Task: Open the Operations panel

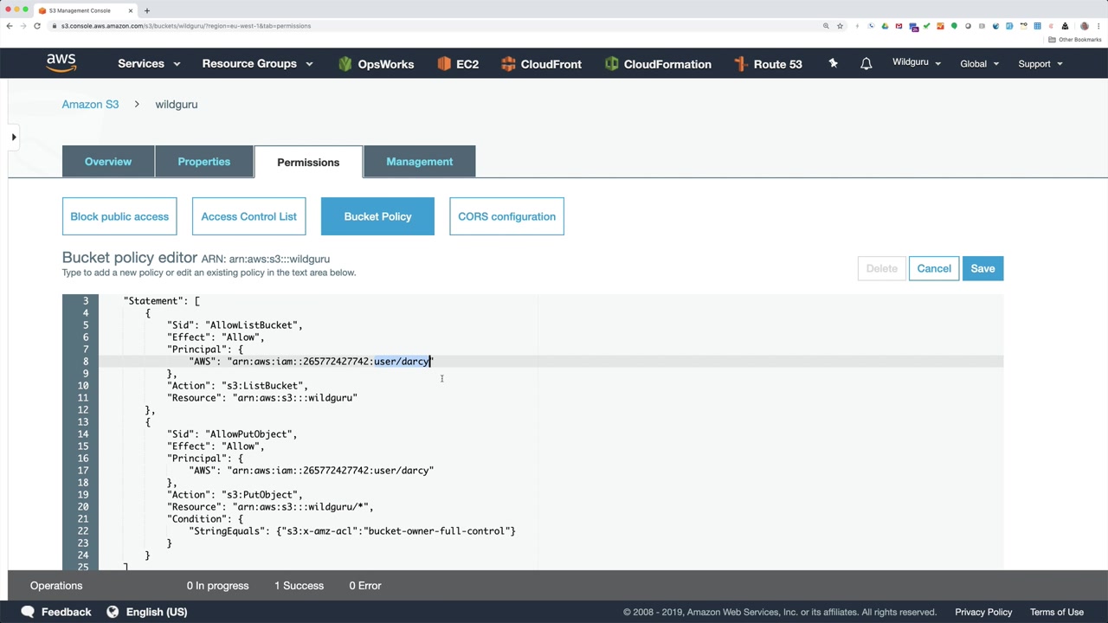Action: tap(56, 586)
